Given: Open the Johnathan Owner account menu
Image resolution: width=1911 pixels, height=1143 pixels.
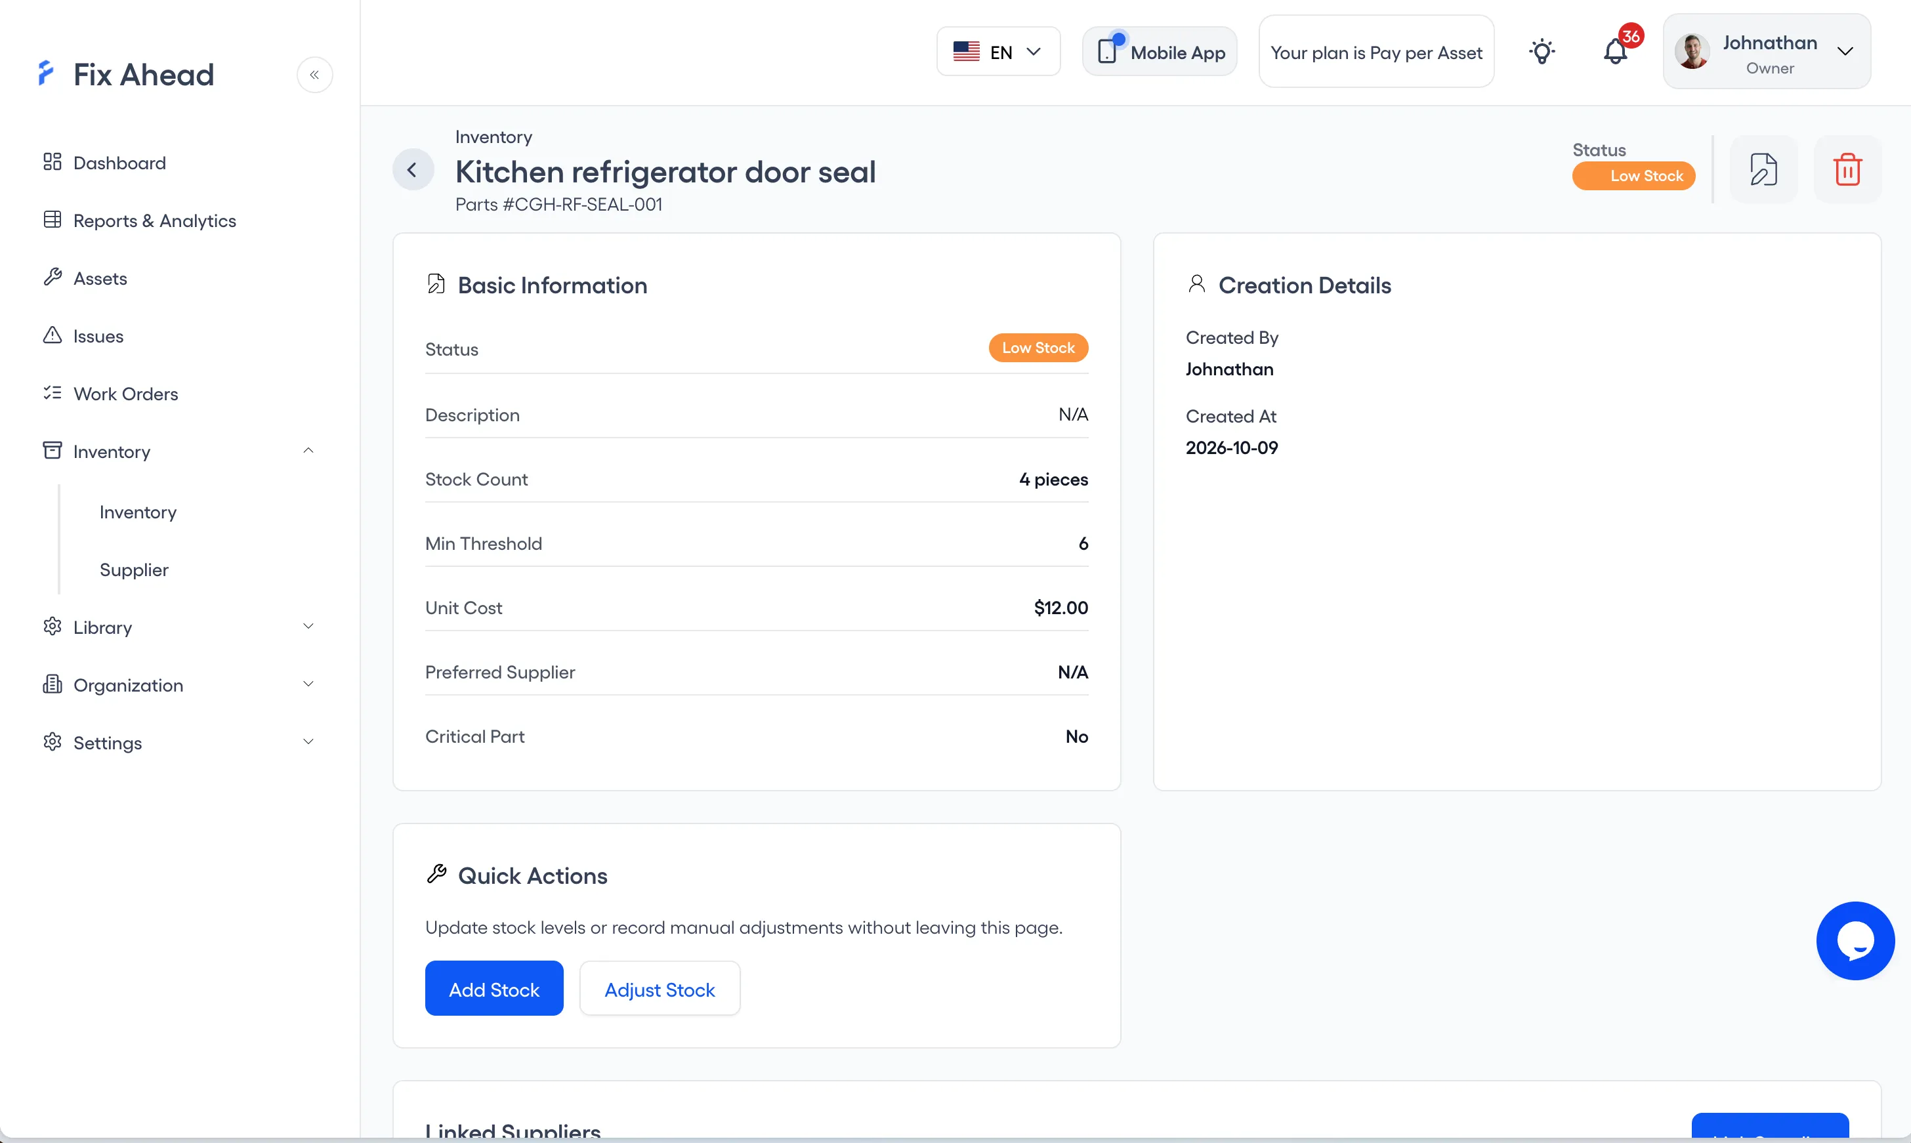Looking at the screenshot, I should click(1767, 52).
